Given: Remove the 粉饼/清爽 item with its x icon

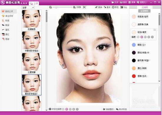Looking at the screenshot, I should tap(155, 30).
